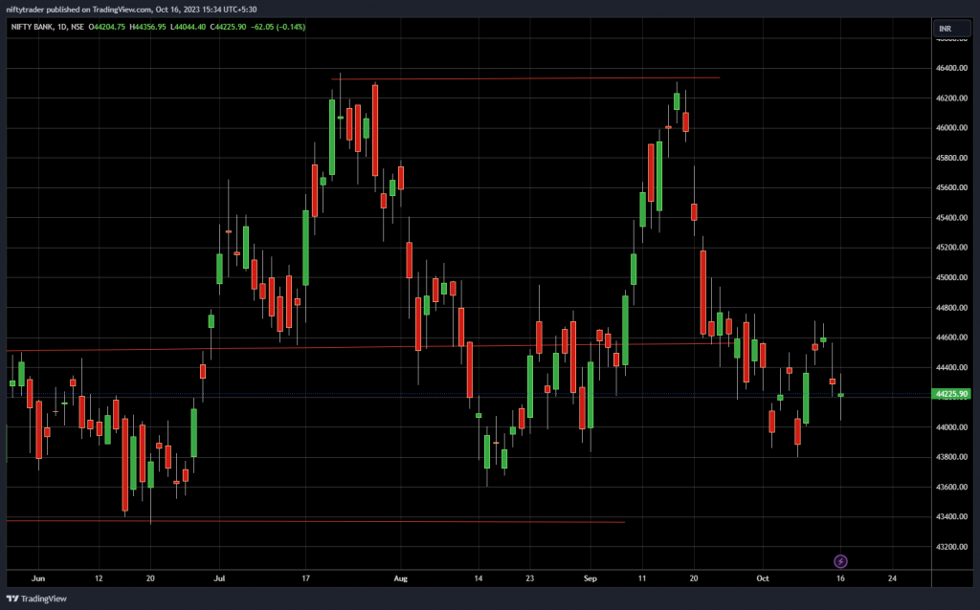The width and height of the screenshot is (980, 610).
Task: Click the 17 label on the time axis
Action: (305, 578)
